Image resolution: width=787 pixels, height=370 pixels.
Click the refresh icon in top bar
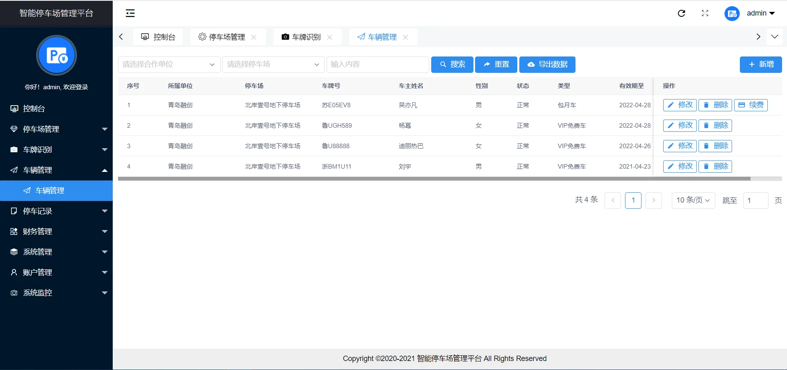click(681, 14)
